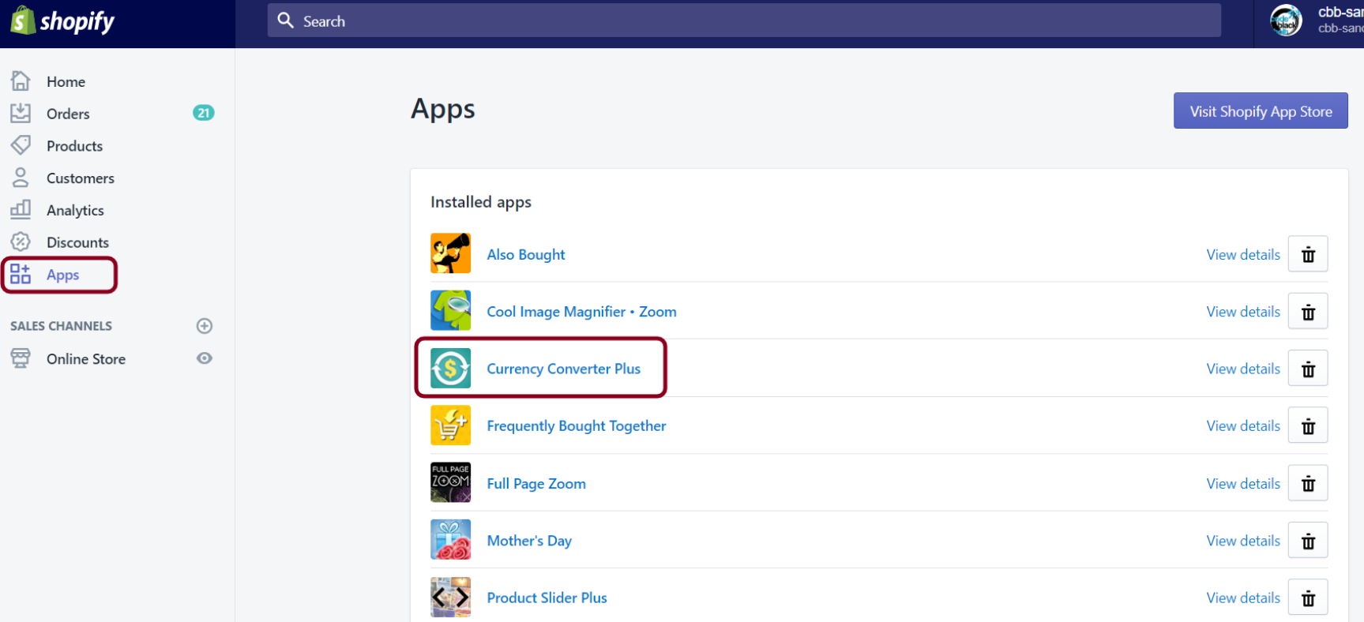Click the Apps grid icon
The height and width of the screenshot is (622, 1364).
click(x=21, y=274)
